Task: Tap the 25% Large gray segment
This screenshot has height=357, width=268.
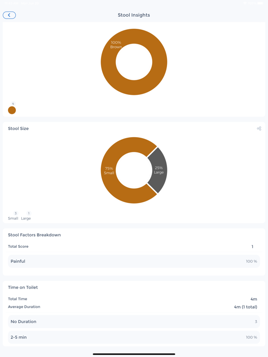Action: [159, 170]
